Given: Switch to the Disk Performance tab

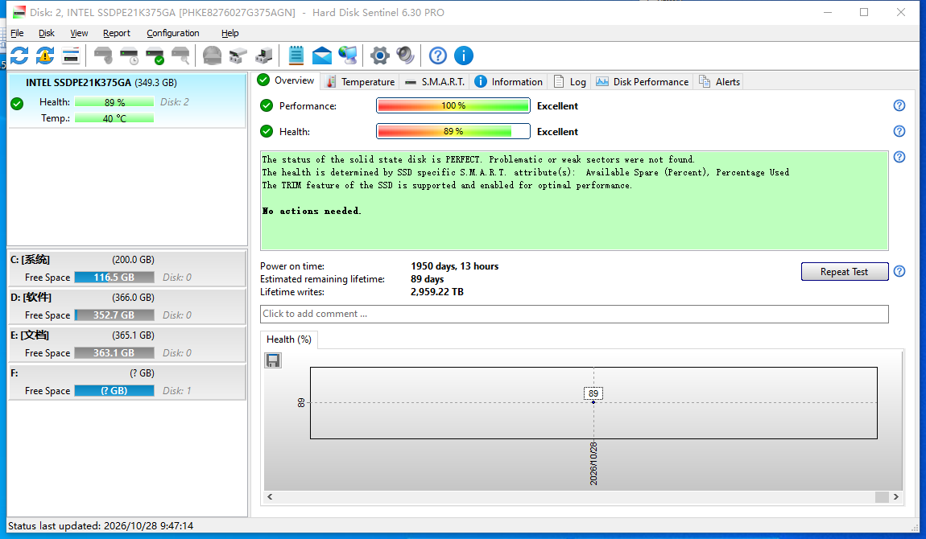Looking at the screenshot, I should click(x=643, y=82).
